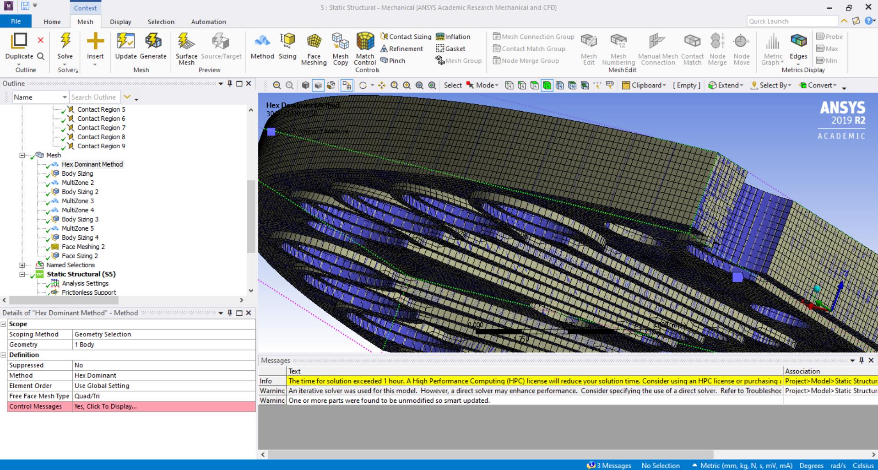Pin the Outline panel
This screenshot has width=878, height=470.
tap(230, 83)
